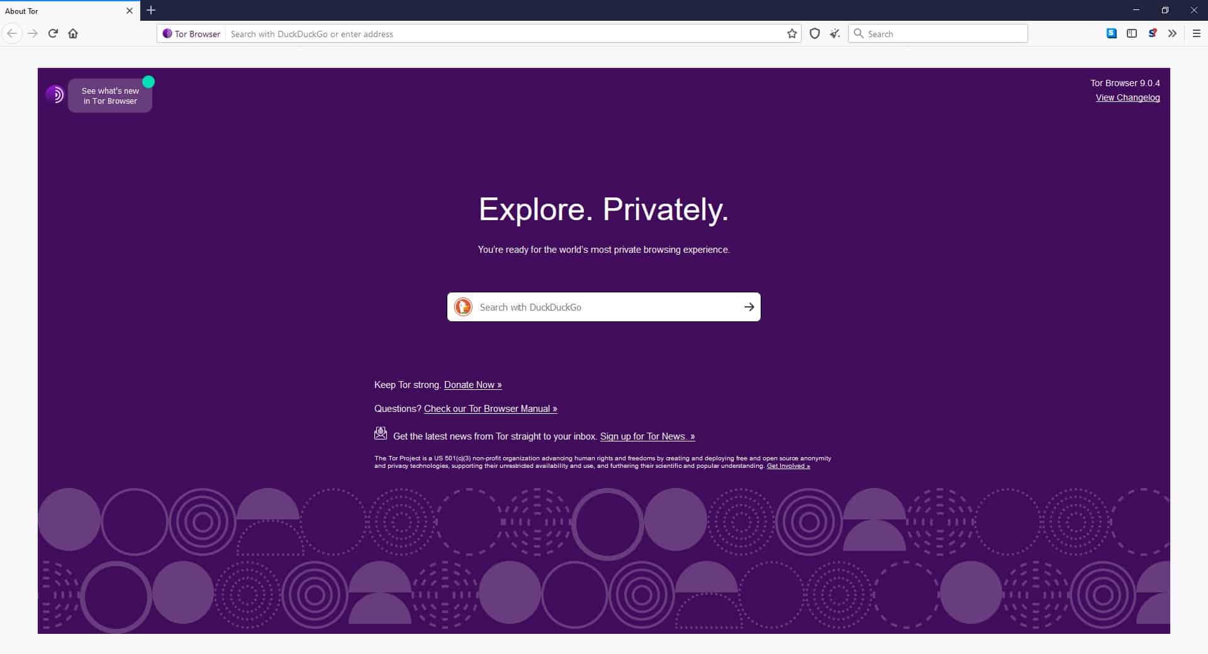Screen dimensions: 1208x654
Task: Open the security level shield icon
Action: pos(814,34)
